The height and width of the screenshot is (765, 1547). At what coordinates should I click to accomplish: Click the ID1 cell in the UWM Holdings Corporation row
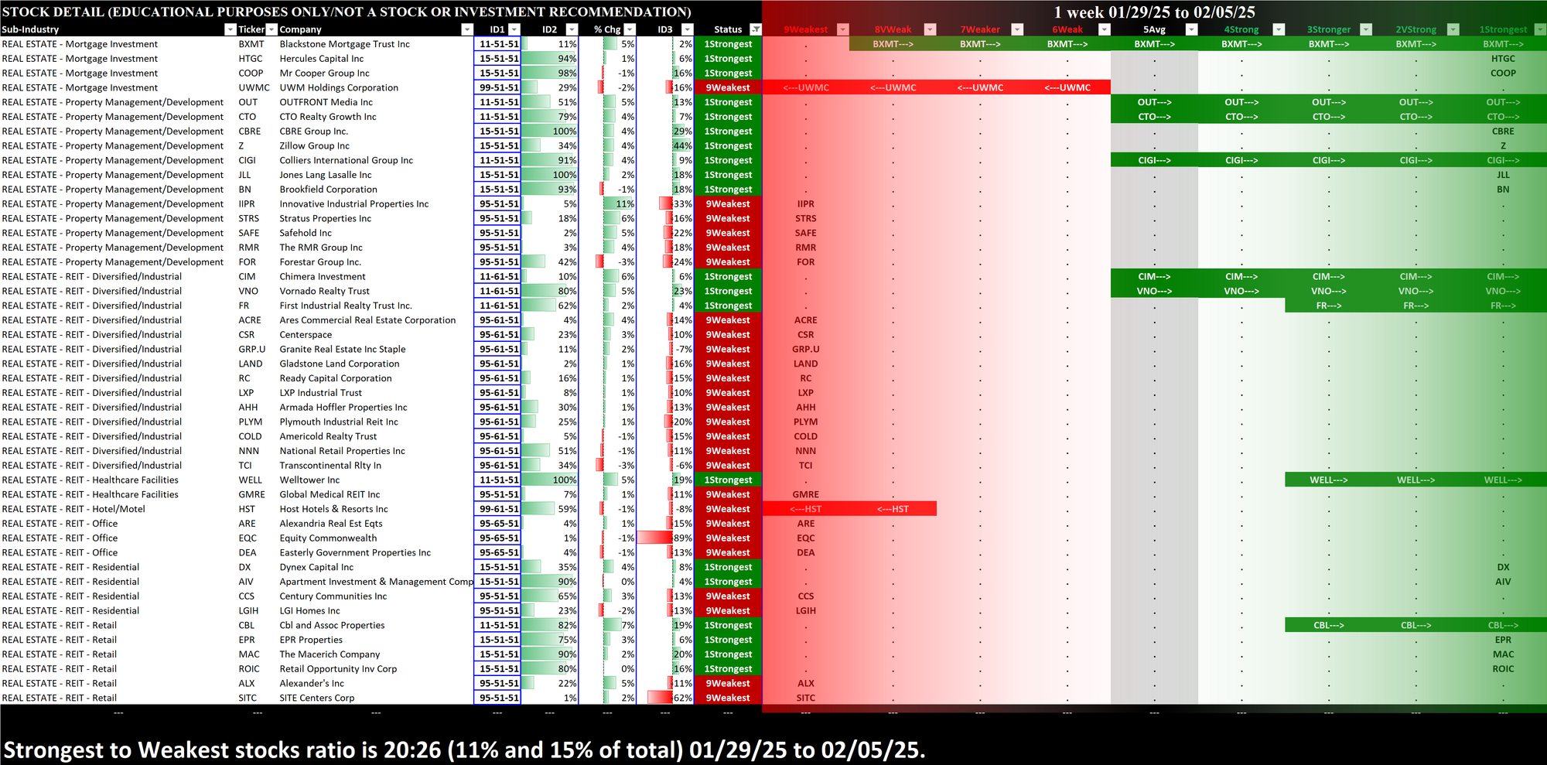pyautogui.click(x=497, y=87)
